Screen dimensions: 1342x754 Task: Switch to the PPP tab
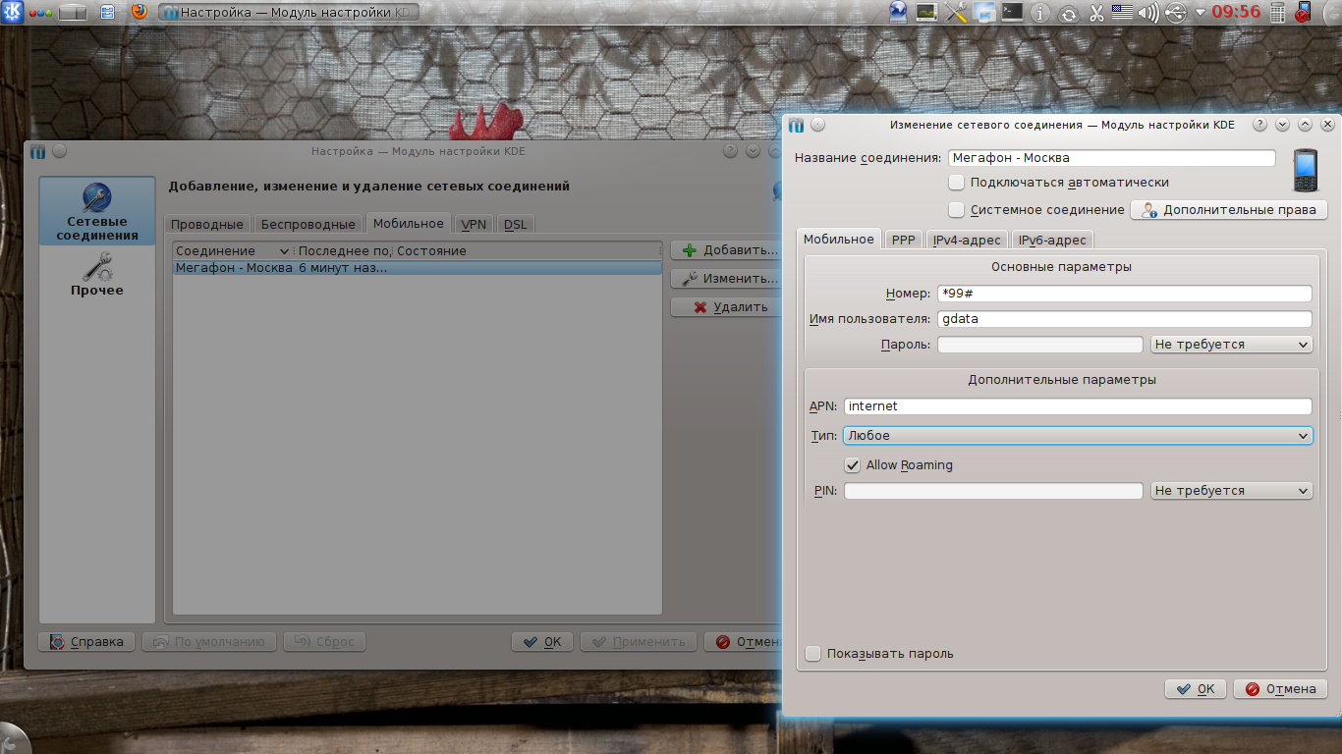(903, 241)
